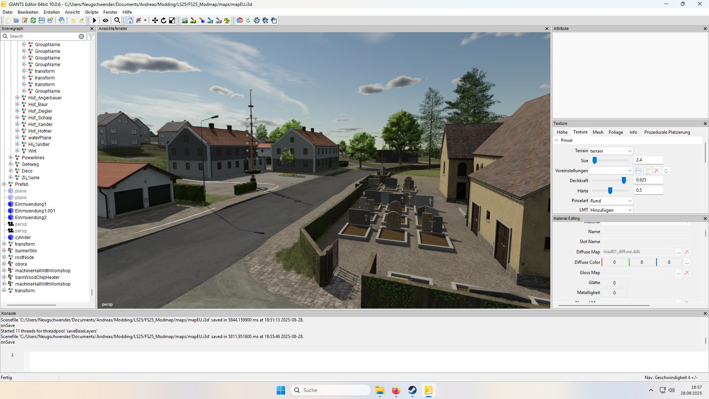Open the Terrain dropdown
This screenshot has width=709, height=399.
click(x=611, y=151)
